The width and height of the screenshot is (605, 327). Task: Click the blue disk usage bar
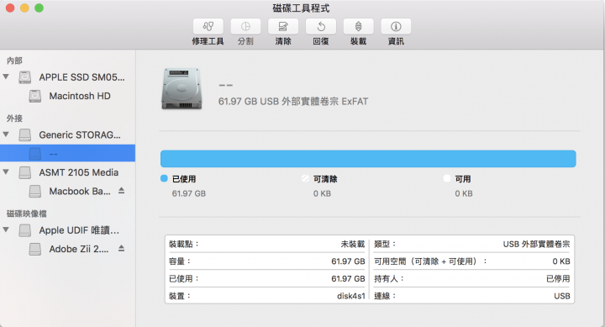[368, 159]
